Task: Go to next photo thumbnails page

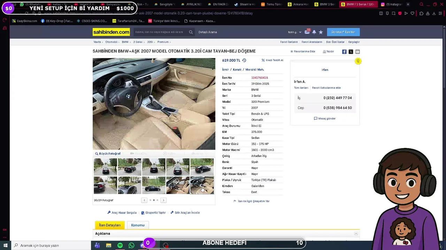Action: tap(163, 200)
